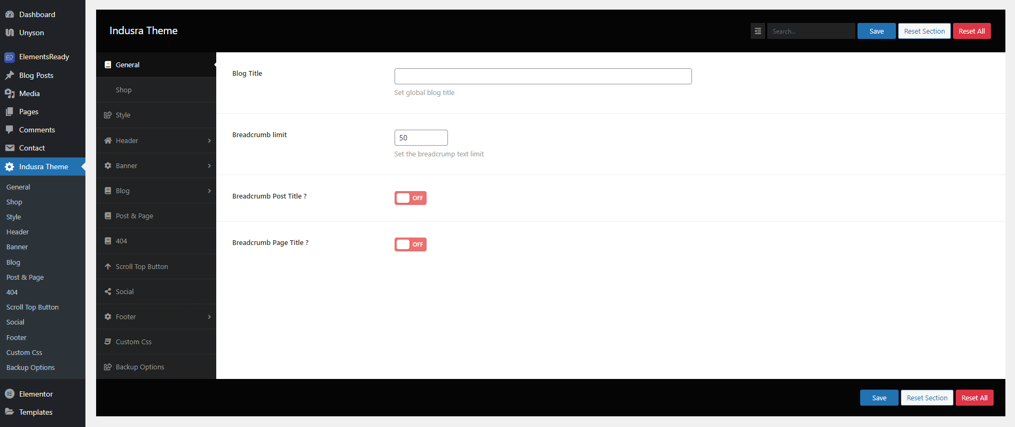Click the top Save button
The height and width of the screenshot is (427, 1015).
tap(876, 31)
